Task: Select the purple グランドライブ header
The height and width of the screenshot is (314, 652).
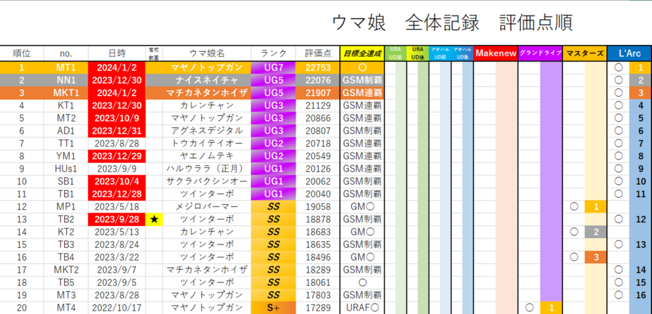Action: click(540, 54)
